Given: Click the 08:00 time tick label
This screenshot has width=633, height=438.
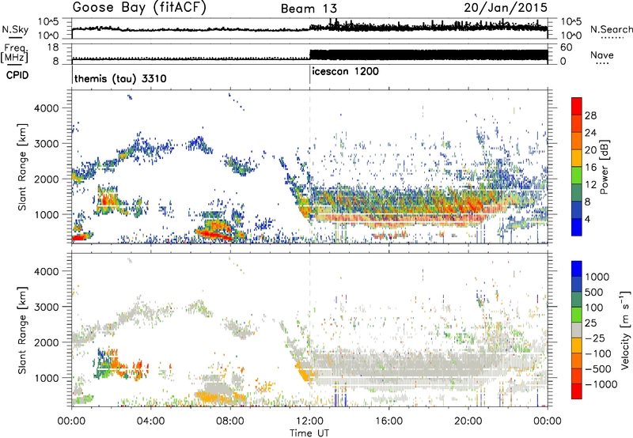Looking at the screenshot, I should 229,421.
